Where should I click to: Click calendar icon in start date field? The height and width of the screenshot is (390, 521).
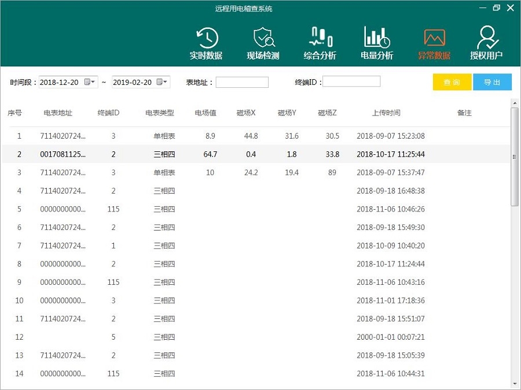pos(87,82)
